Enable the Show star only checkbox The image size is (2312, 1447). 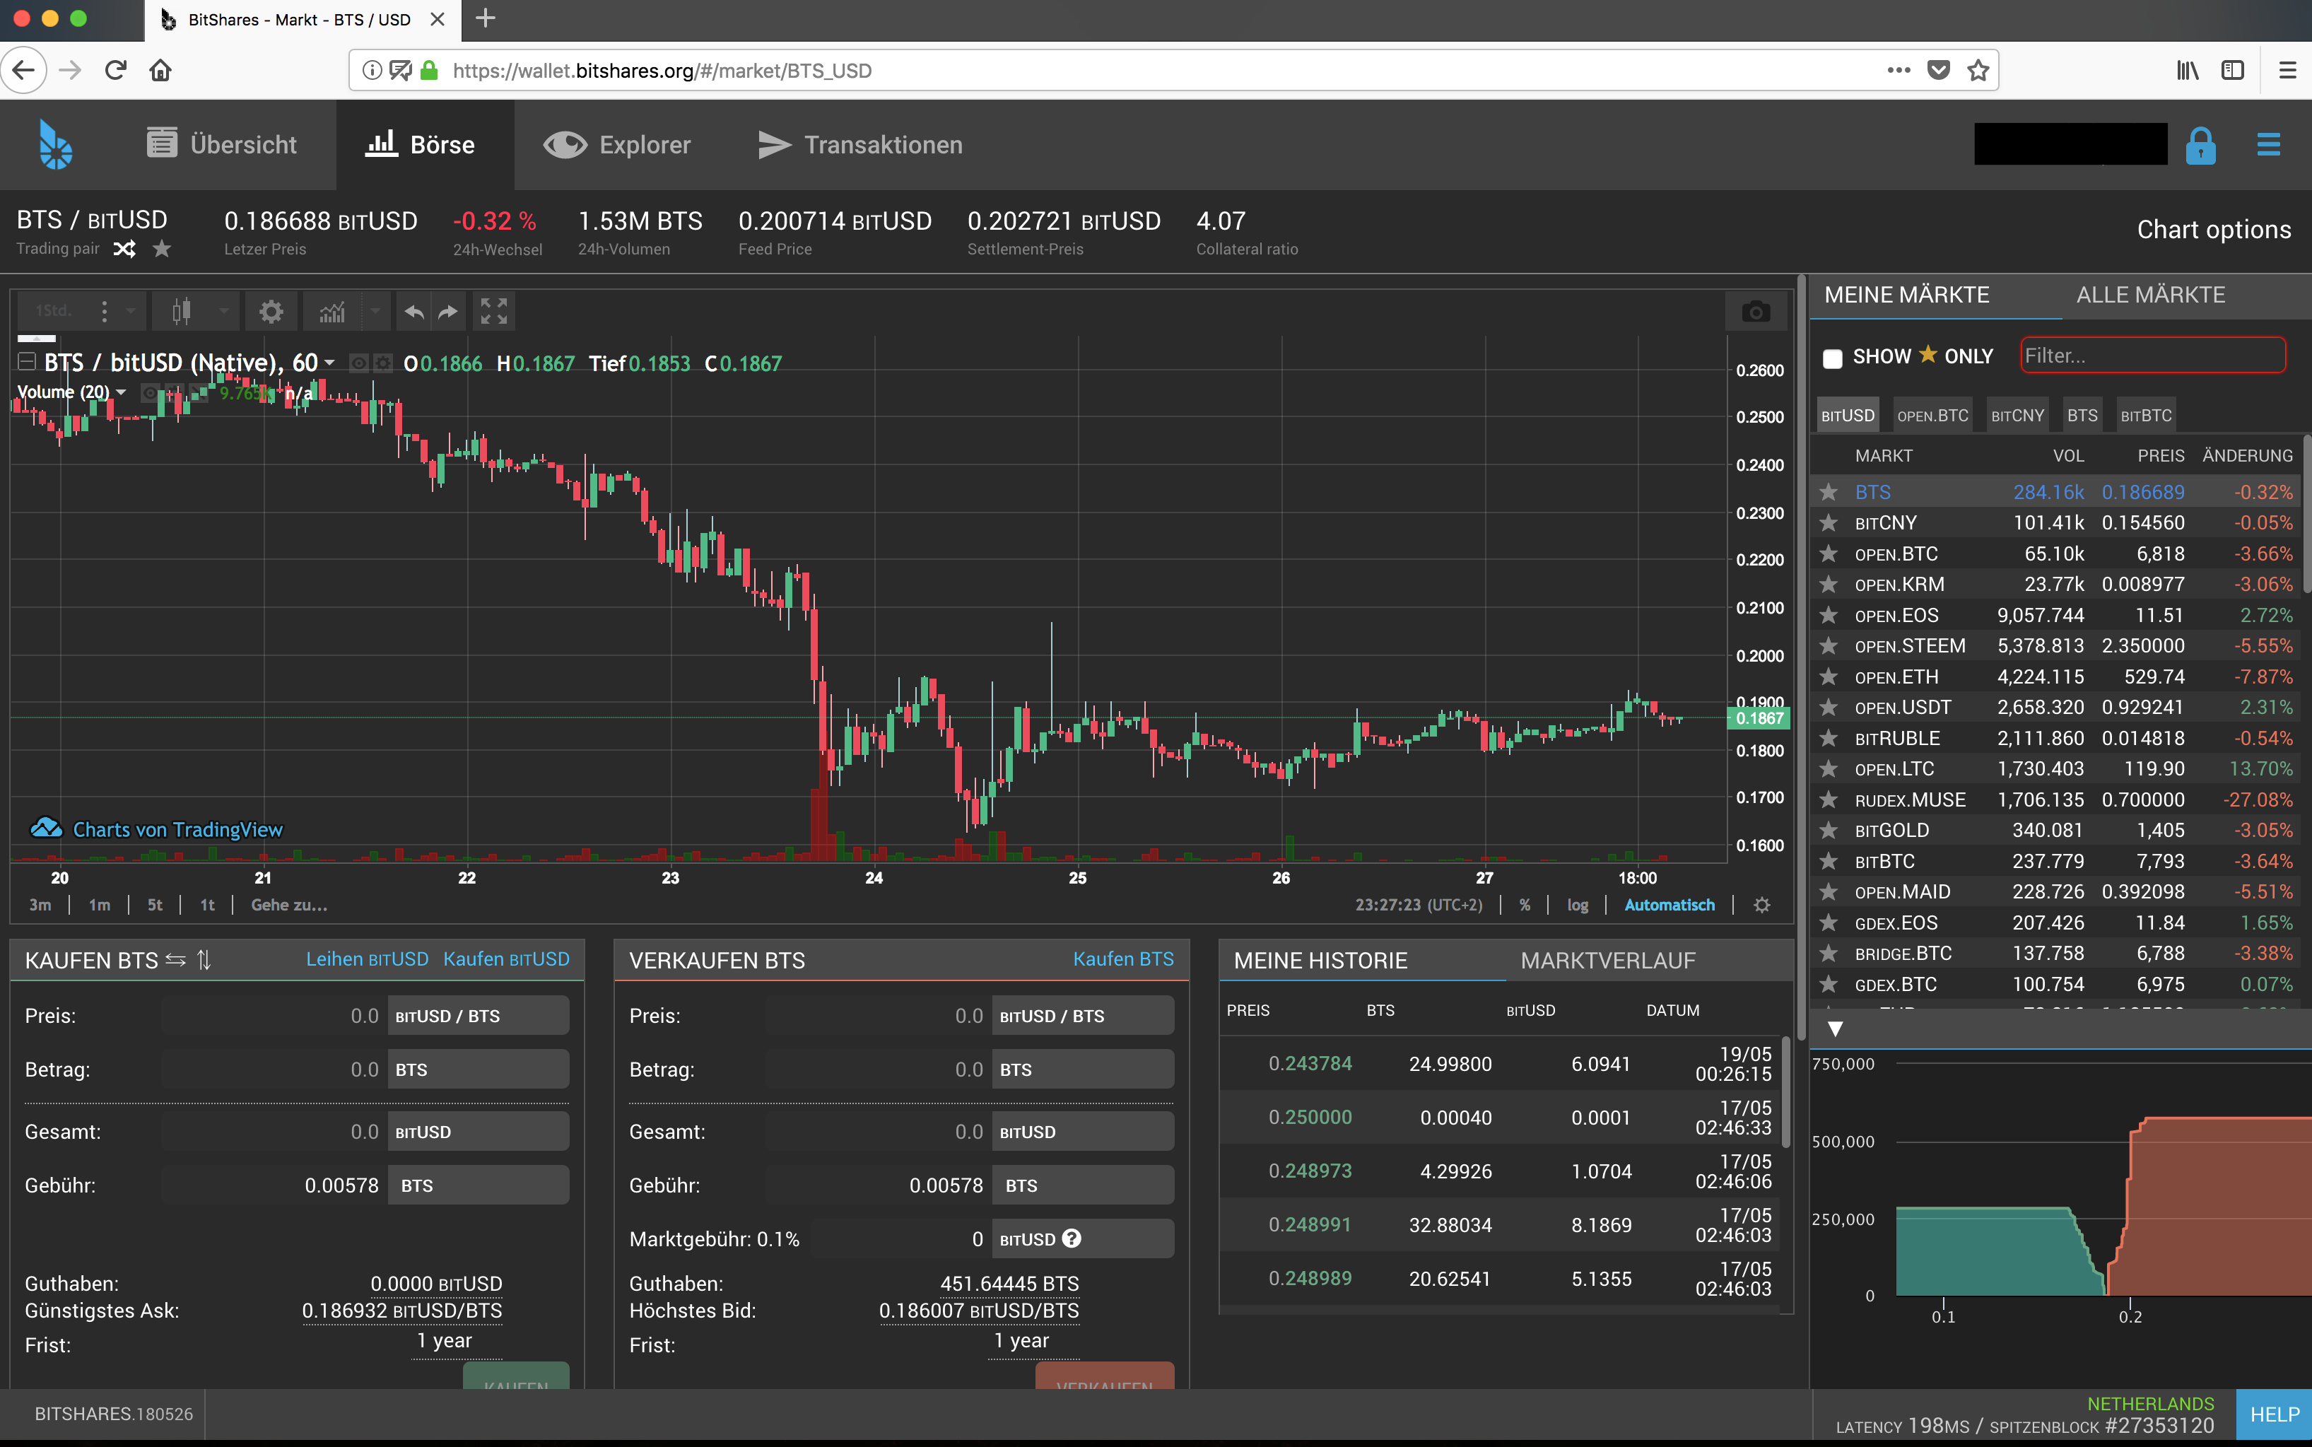tap(1831, 358)
